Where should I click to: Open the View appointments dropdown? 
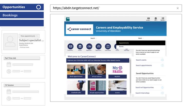[29, 36]
